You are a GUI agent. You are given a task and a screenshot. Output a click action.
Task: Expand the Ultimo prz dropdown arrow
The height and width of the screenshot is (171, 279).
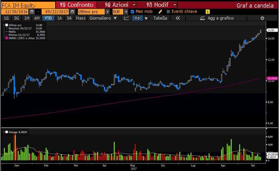107,12
